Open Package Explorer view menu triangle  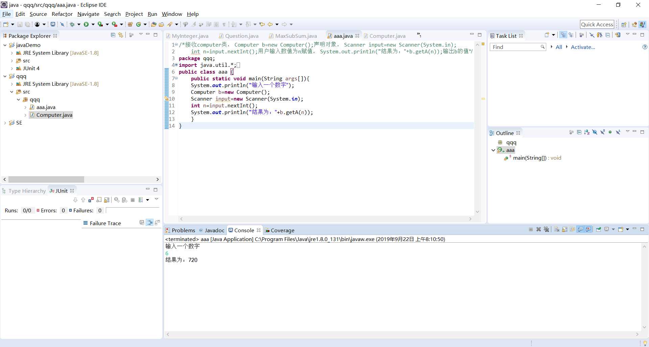(141, 34)
